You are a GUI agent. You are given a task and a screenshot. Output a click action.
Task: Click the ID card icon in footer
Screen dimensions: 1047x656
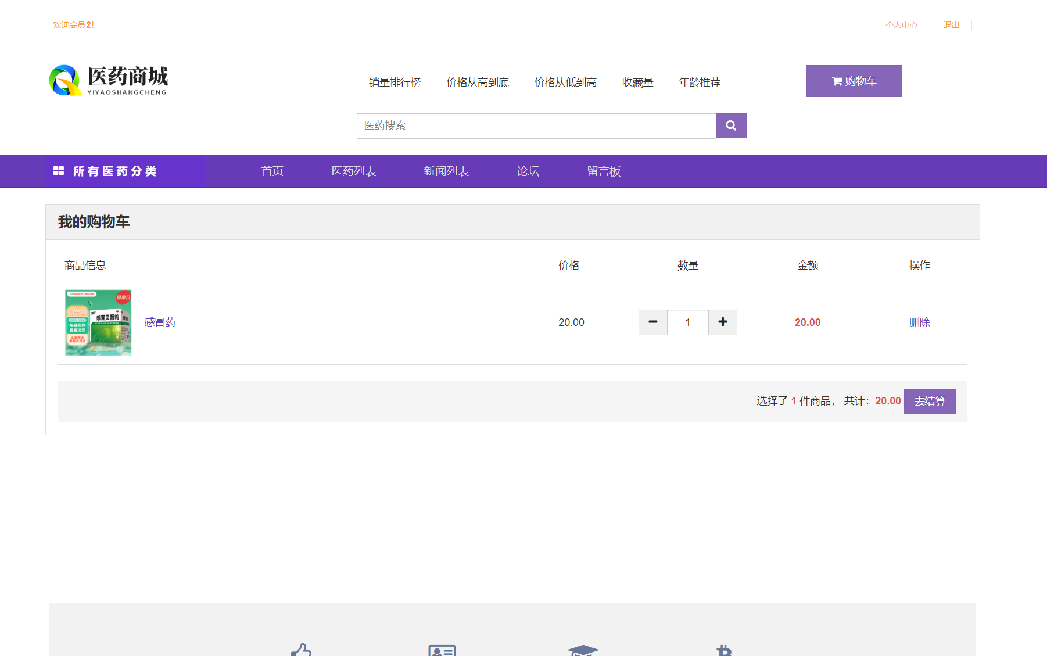click(442, 650)
